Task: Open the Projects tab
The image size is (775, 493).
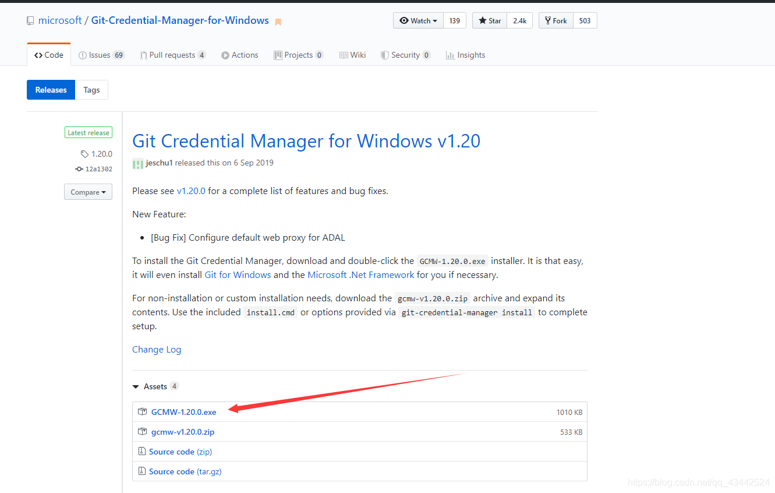Action: coord(298,55)
